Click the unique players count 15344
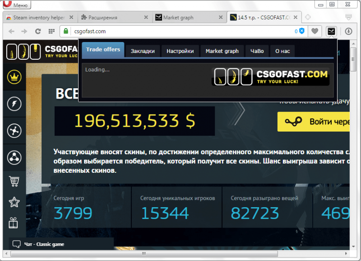The image size is (361, 261). (x=165, y=213)
